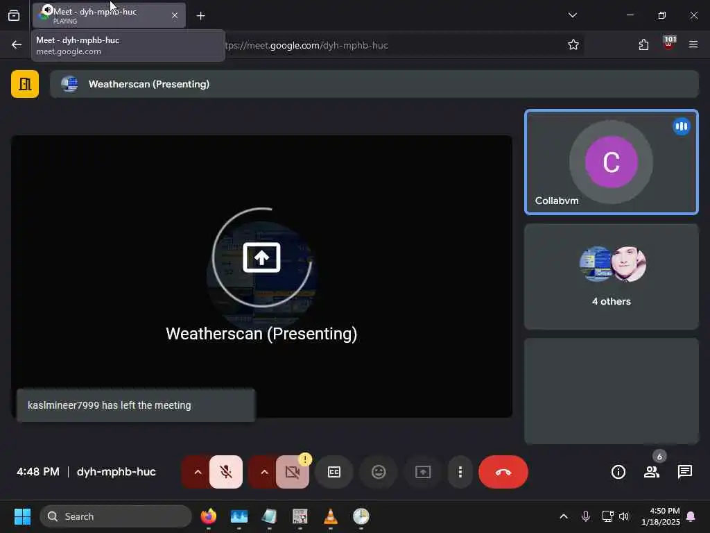The height and width of the screenshot is (533, 710).
Task: Turn on the camera in Meet
Action: click(293, 472)
